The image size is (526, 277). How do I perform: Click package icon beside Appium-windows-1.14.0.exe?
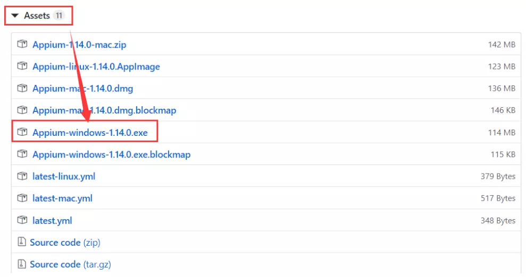tap(22, 132)
